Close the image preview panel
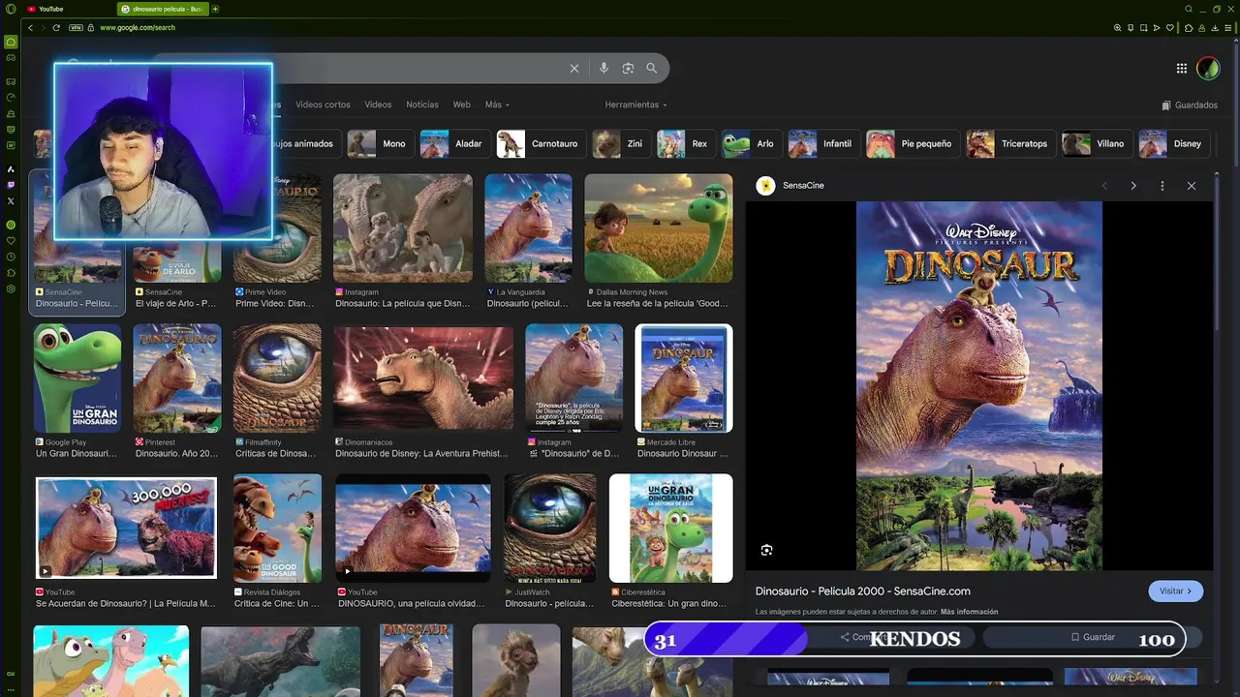This screenshot has width=1240, height=697. point(1192,186)
